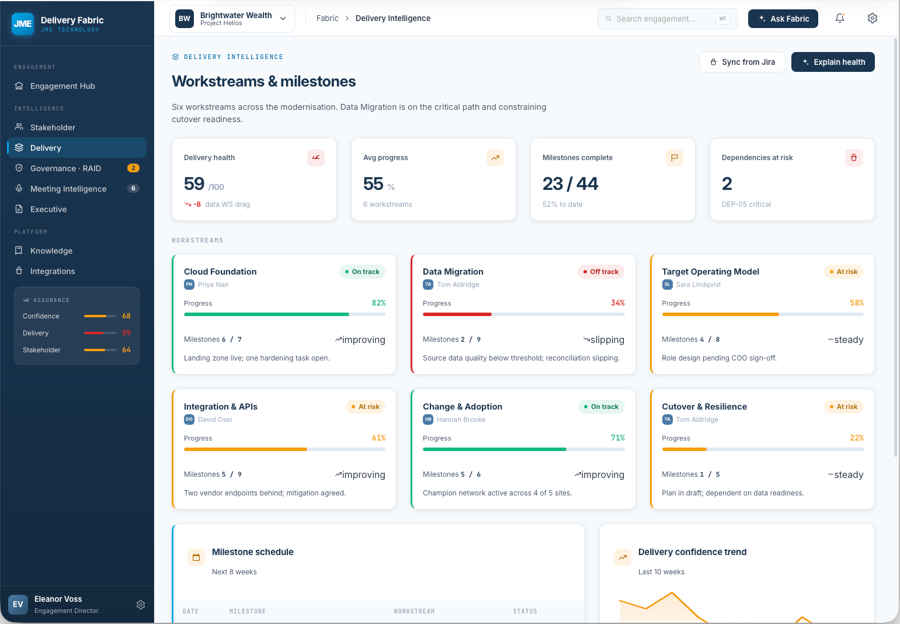Click the WORKSTREAM column header
The width and height of the screenshot is (900, 624).
point(414,611)
